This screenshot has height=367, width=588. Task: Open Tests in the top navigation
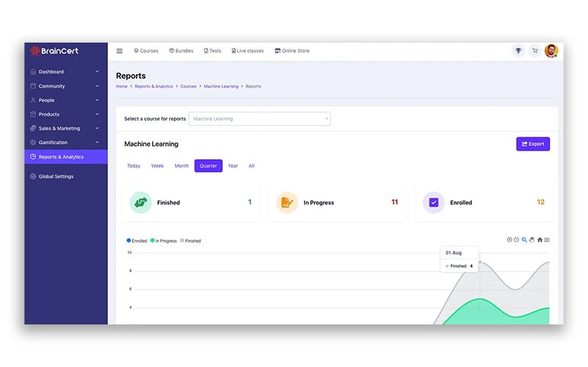[x=212, y=51]
